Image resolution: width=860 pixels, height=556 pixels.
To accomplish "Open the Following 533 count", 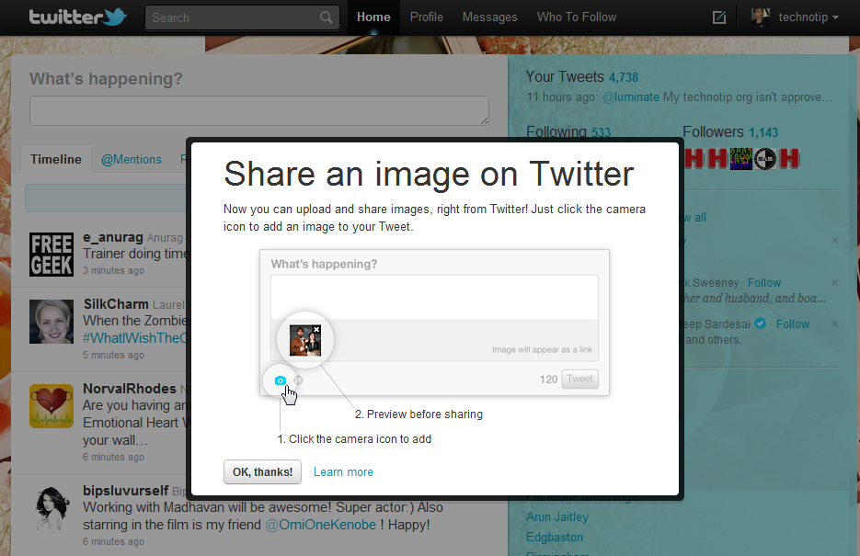I will coord(568,132).
